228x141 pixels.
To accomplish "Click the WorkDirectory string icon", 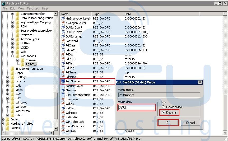I will tap(63, 126).
